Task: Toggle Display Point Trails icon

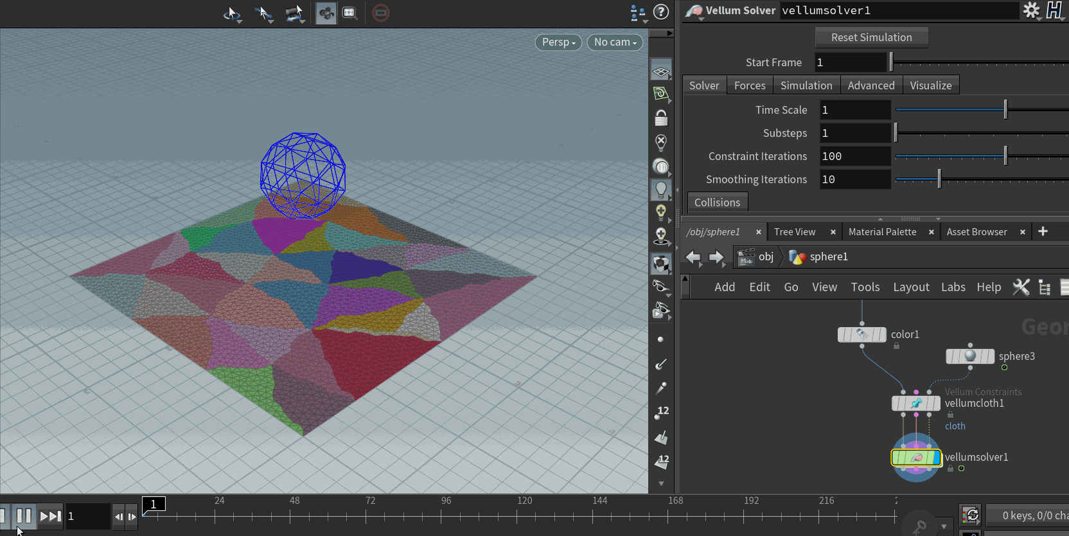Action: pos(660,388)
